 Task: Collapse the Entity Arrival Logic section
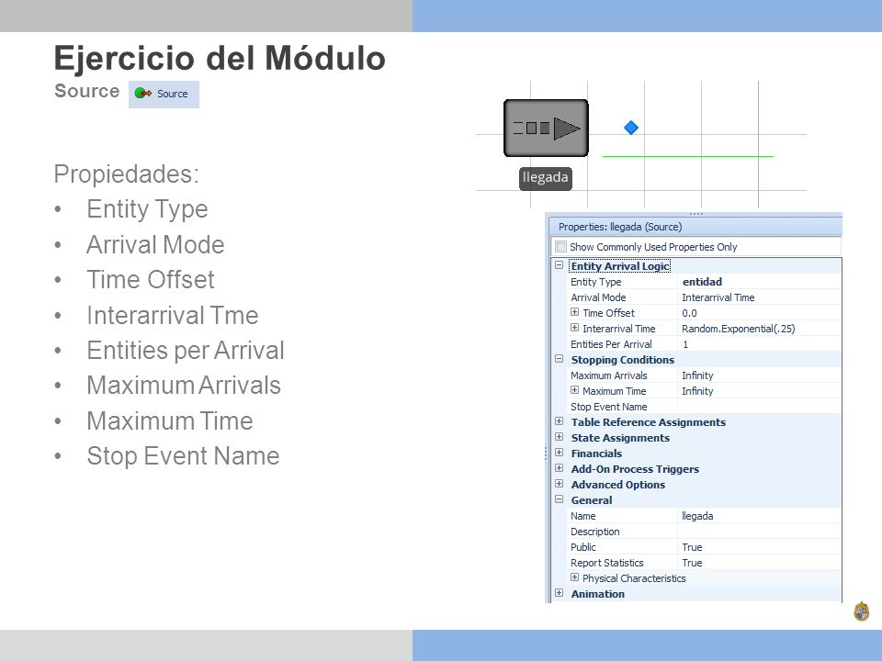[560, 264]
